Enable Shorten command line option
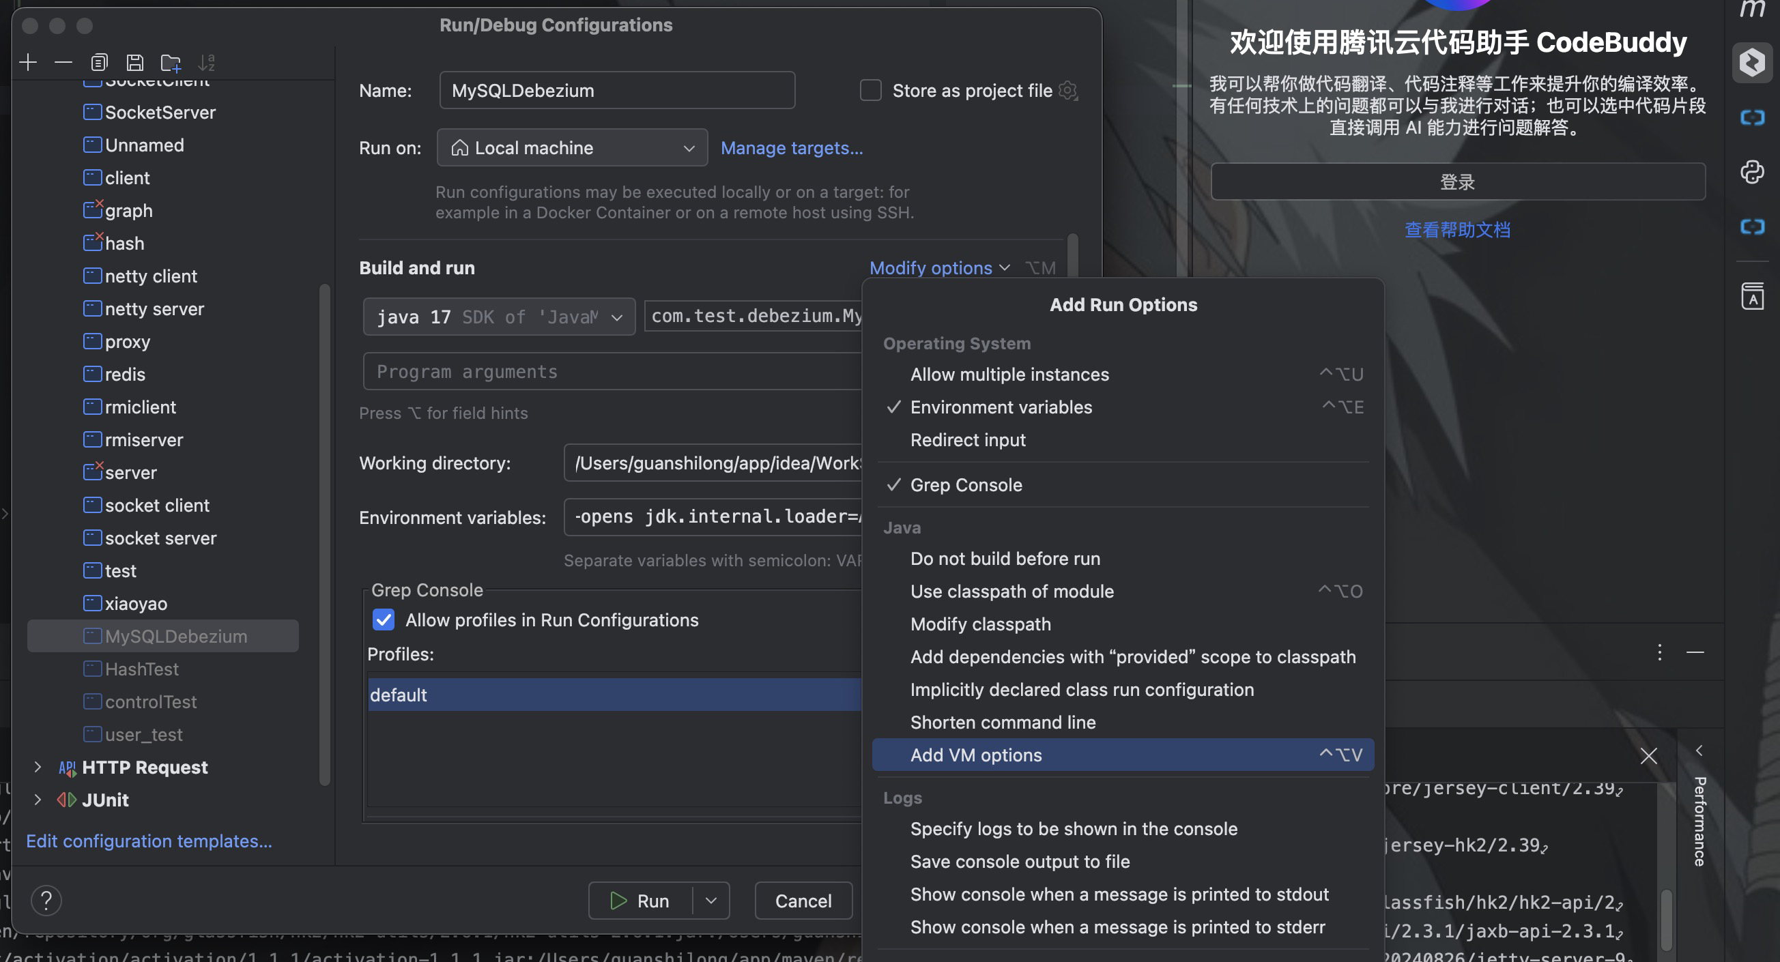1780x962 pixels. (x=1123, y=723)
